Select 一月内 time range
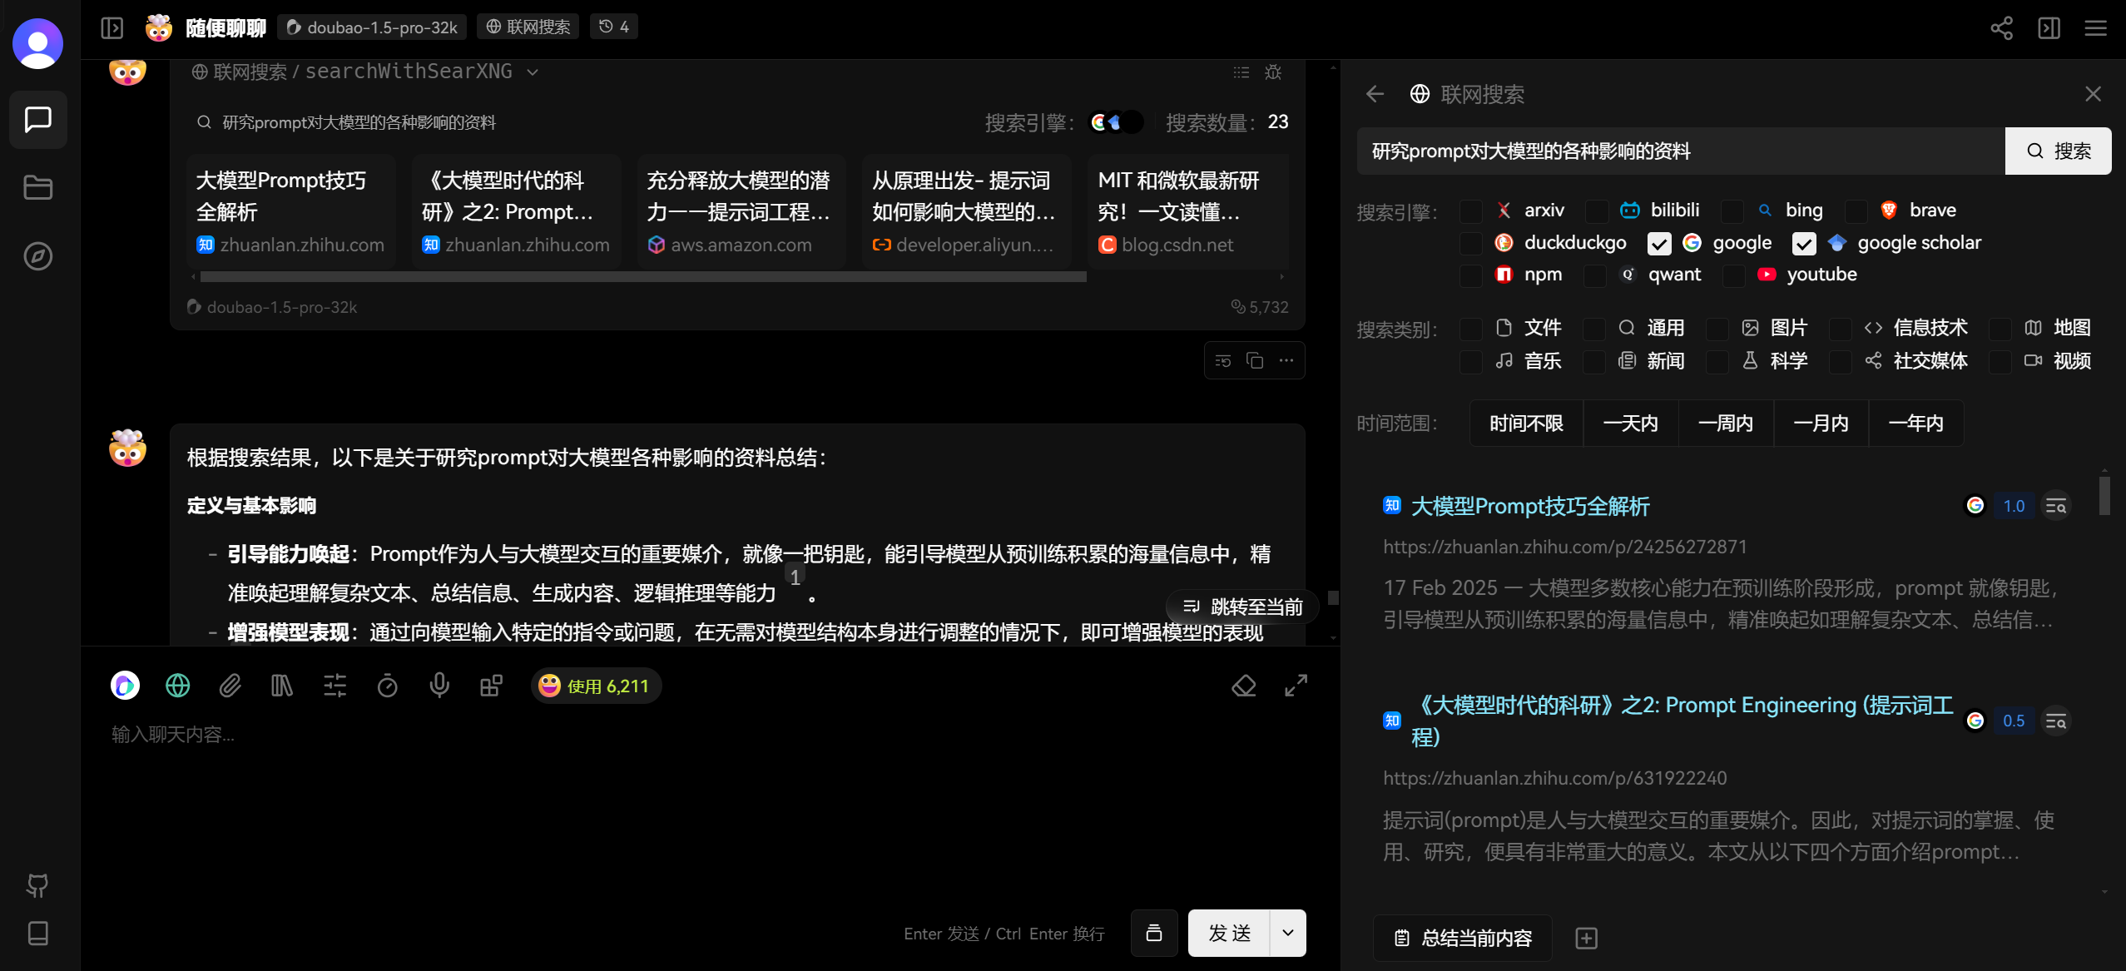Image resolution: width=2126 pixels, height=971 pixels. pyautogui.click(x=1821, y=424)
